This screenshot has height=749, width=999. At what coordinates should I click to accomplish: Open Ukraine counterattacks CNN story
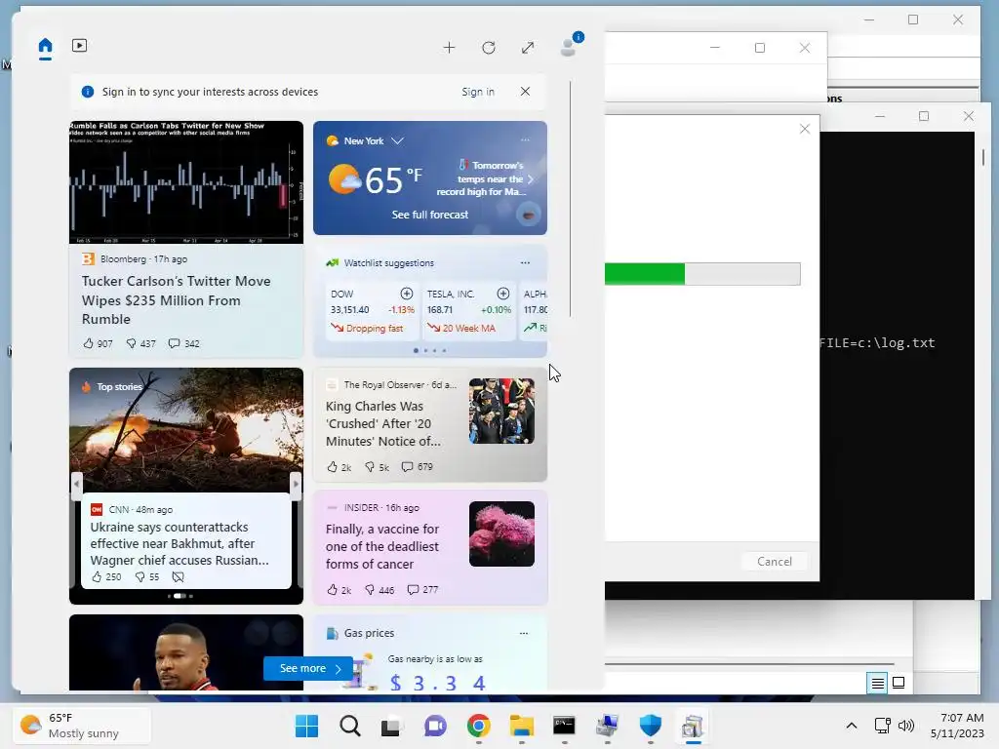click(x=180, y=544)
